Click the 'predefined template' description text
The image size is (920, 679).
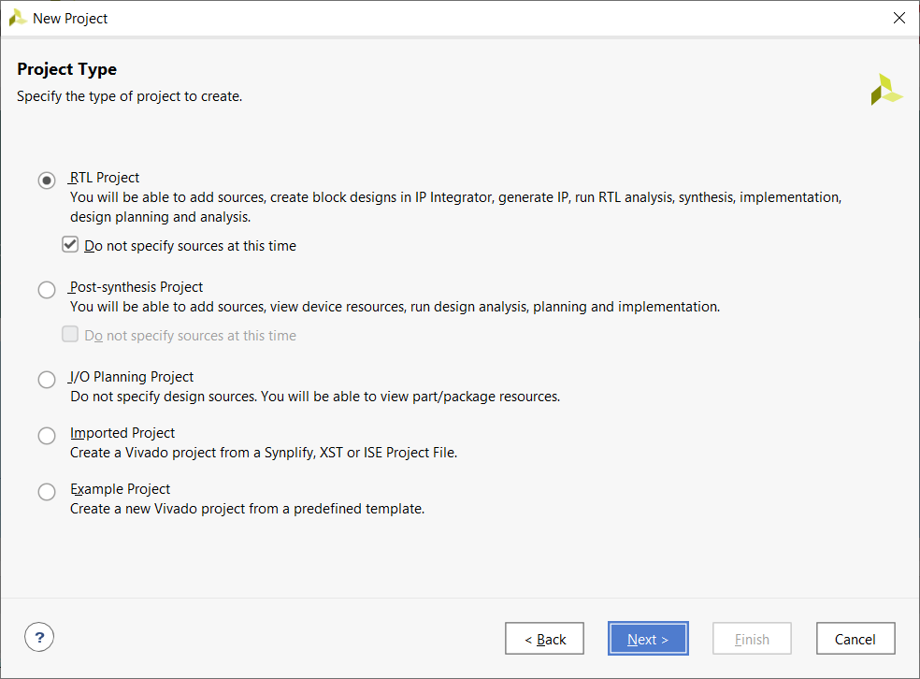247,509
